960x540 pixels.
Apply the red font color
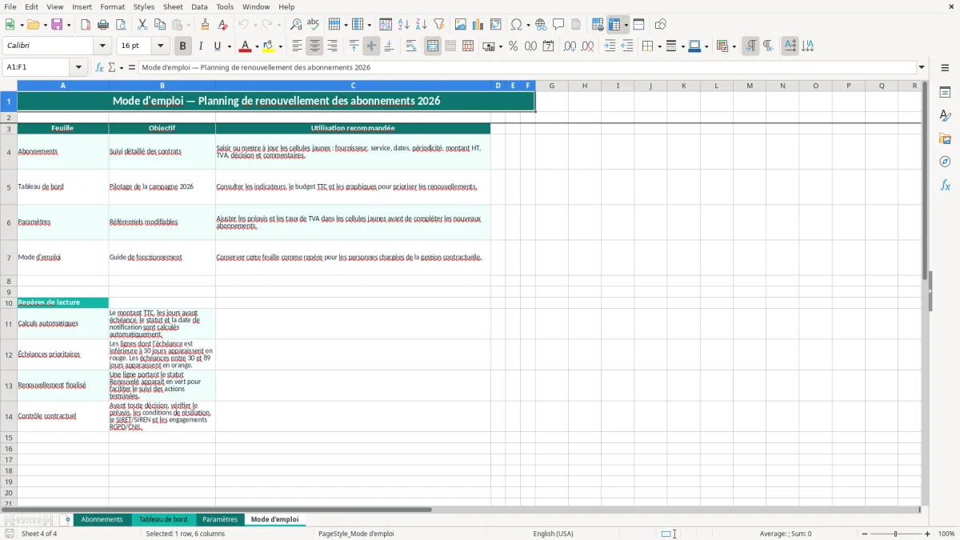tap(246, 46)
